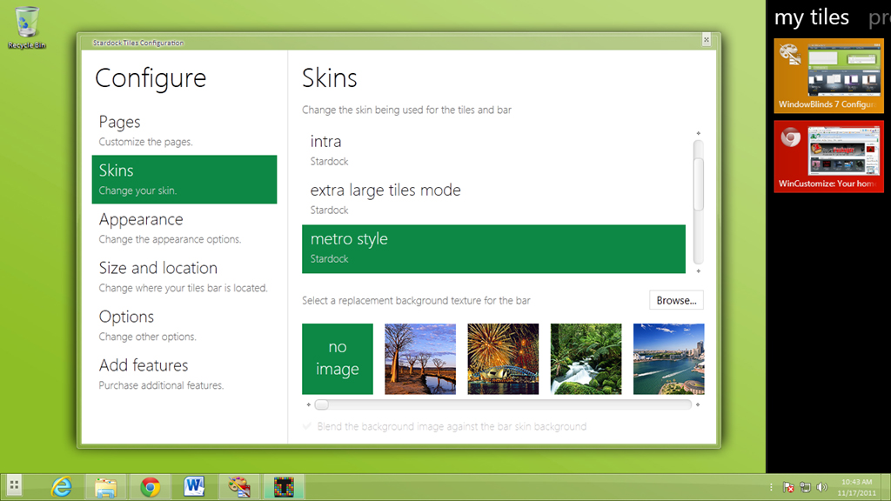Launch Windows Explorer from the taskbar

(x=105, y=487)
